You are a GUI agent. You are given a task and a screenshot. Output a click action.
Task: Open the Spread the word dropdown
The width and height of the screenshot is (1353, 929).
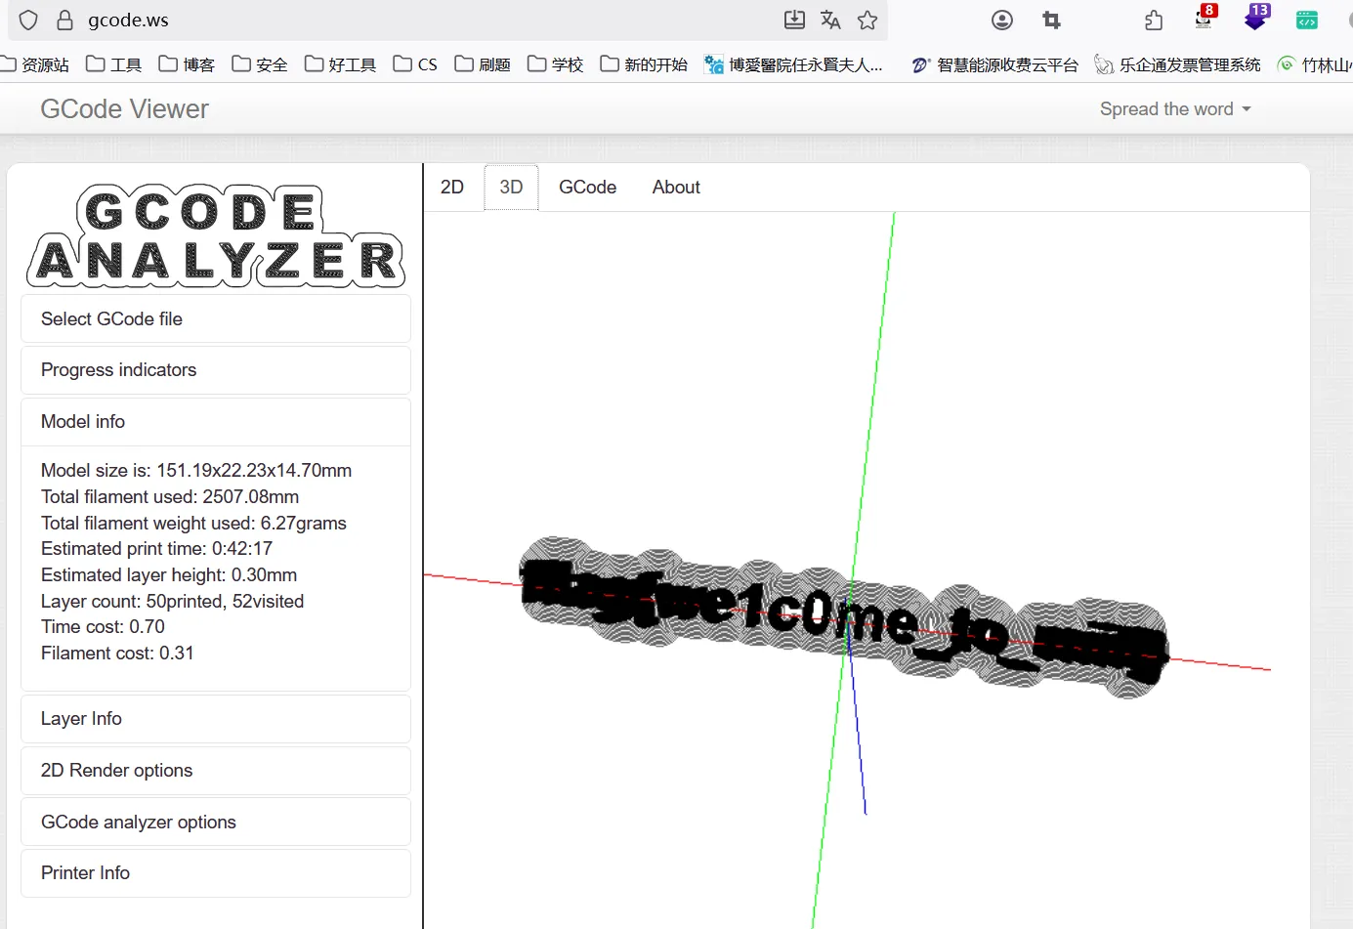pyautogui.click(x=1174, y=109)
